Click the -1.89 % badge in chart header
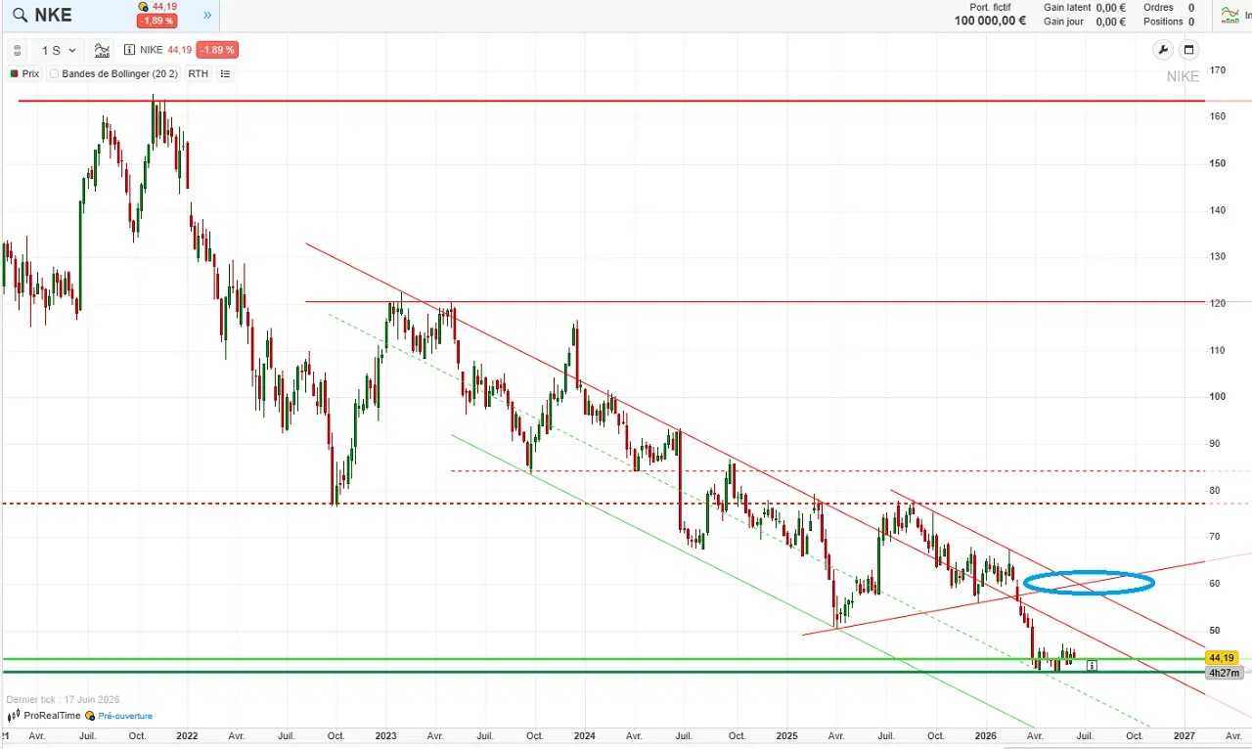The height and width of the screenshot is (749, 1252). (217, 50)
